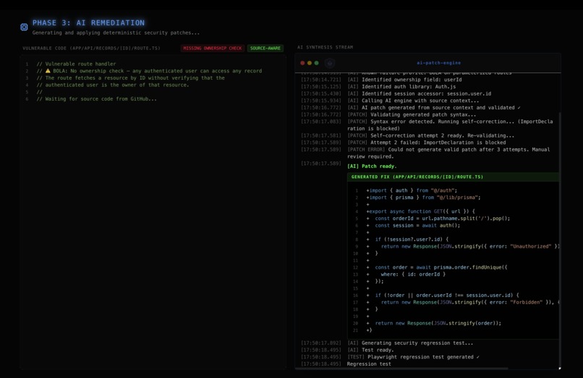
Task: Click the '[AI] Test ready.' log entry
Action: click(x=370, y=350)
